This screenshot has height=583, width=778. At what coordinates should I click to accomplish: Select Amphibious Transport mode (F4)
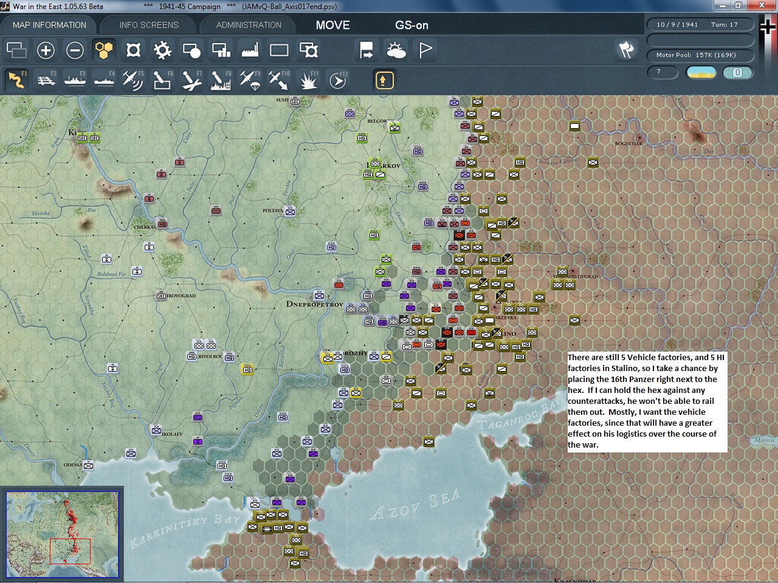[x=104, y=80]
